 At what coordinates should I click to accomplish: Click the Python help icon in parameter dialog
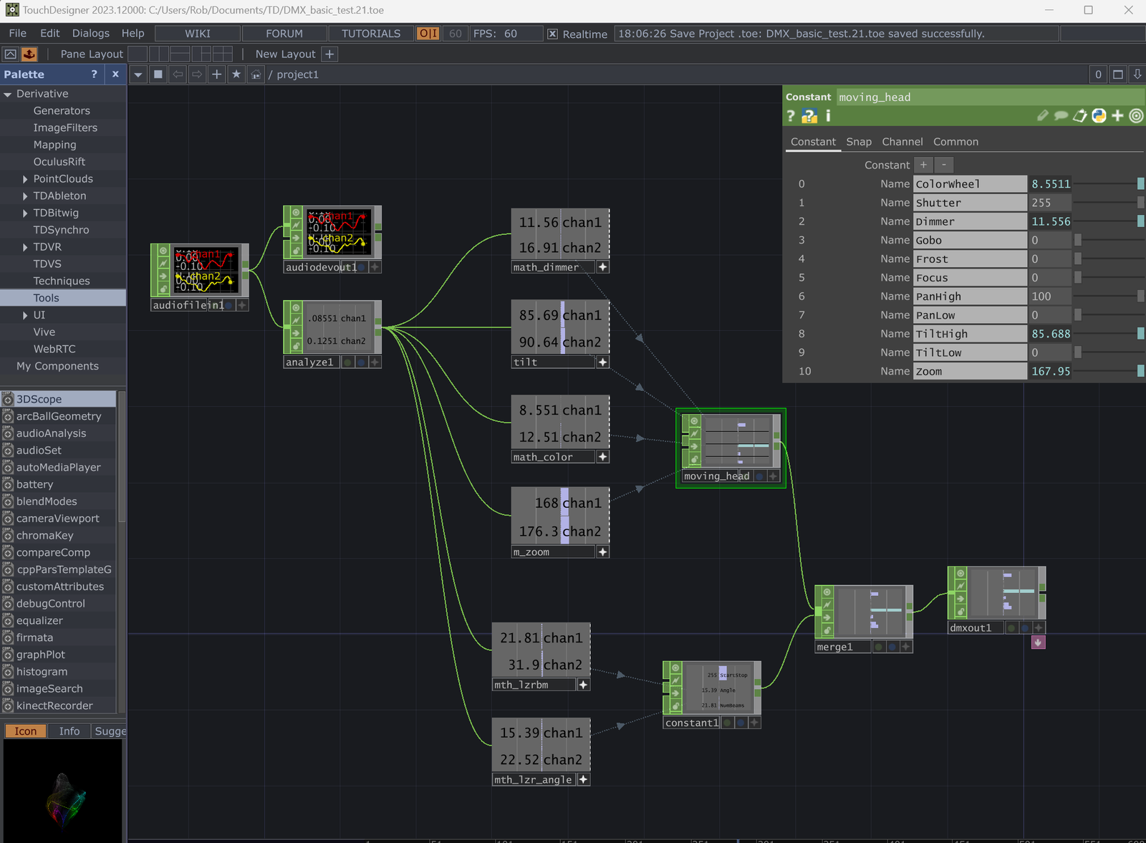pos(809,115)
